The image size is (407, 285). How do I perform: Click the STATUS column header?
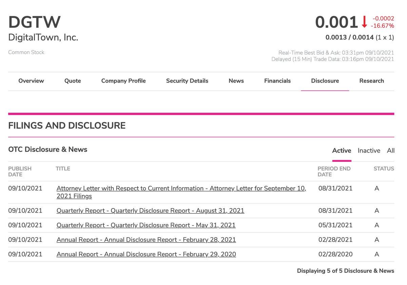click(x=384, y=169)
